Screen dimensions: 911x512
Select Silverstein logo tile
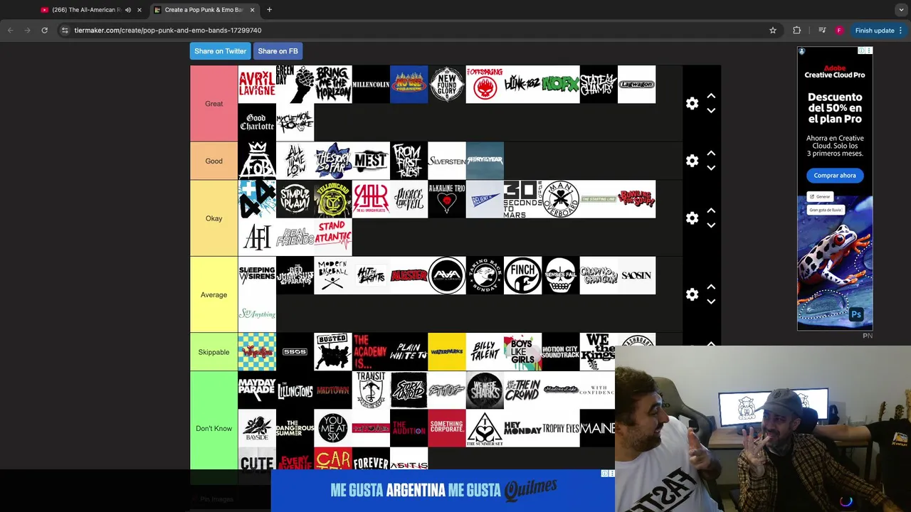coord(447,161)
